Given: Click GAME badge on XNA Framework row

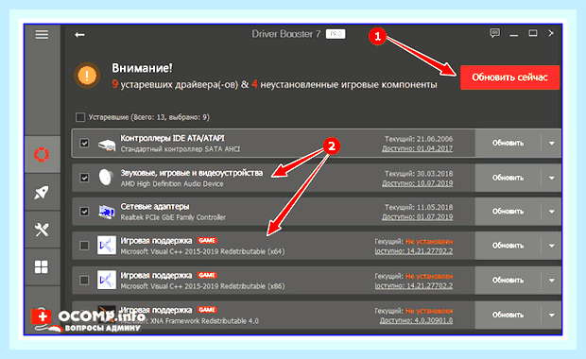Looking at the screenshot, I should click(x=207, y=310).
